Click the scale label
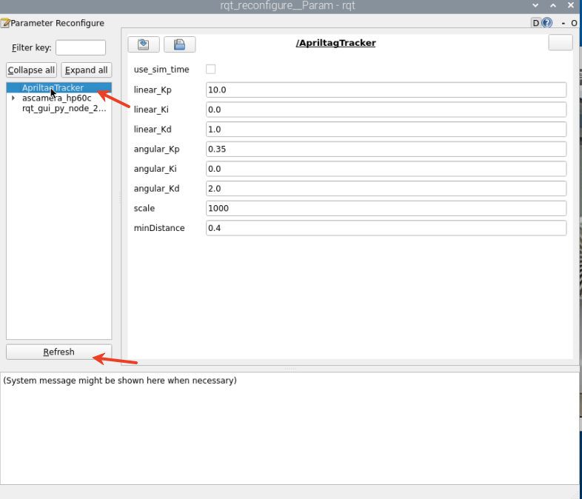The width and height of the screenshot is (582, 499). 144,208
